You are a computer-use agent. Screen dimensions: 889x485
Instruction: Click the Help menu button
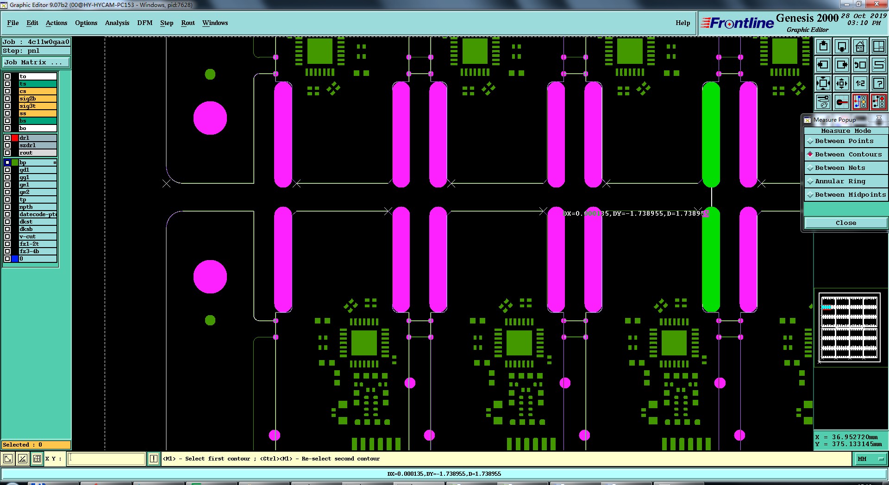[682, 23]
